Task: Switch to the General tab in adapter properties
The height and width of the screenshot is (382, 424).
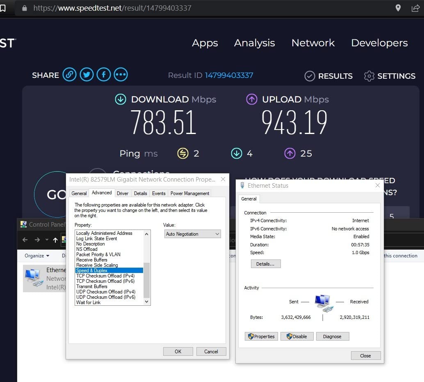Action: tap(79, 193)
